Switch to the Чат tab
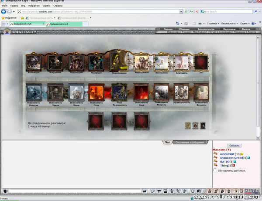 click(167, 142)
